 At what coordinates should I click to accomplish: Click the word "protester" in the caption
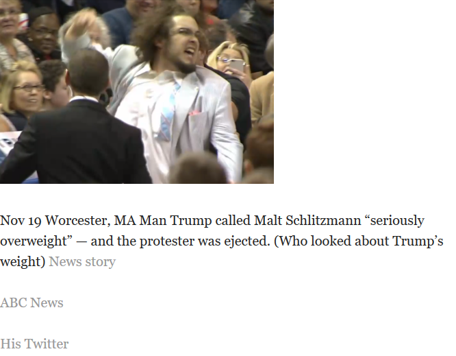pos(167,241)
